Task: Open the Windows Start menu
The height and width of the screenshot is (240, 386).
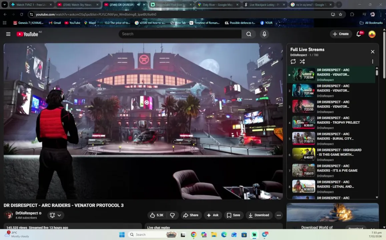Action: (x=122, y=235)
